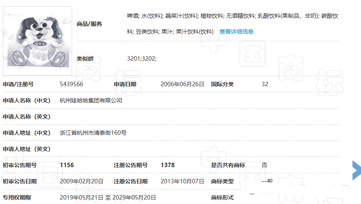Image resolution: width=361 pixels, height=204 pixels.
Task: Click the 类似群 label
Action: (x=85, y=59)
